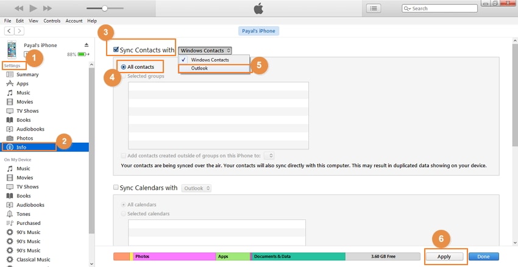Click the iPhone device thumbnail
Viewport: 518px width, 267px height.
tap(12, 49)
